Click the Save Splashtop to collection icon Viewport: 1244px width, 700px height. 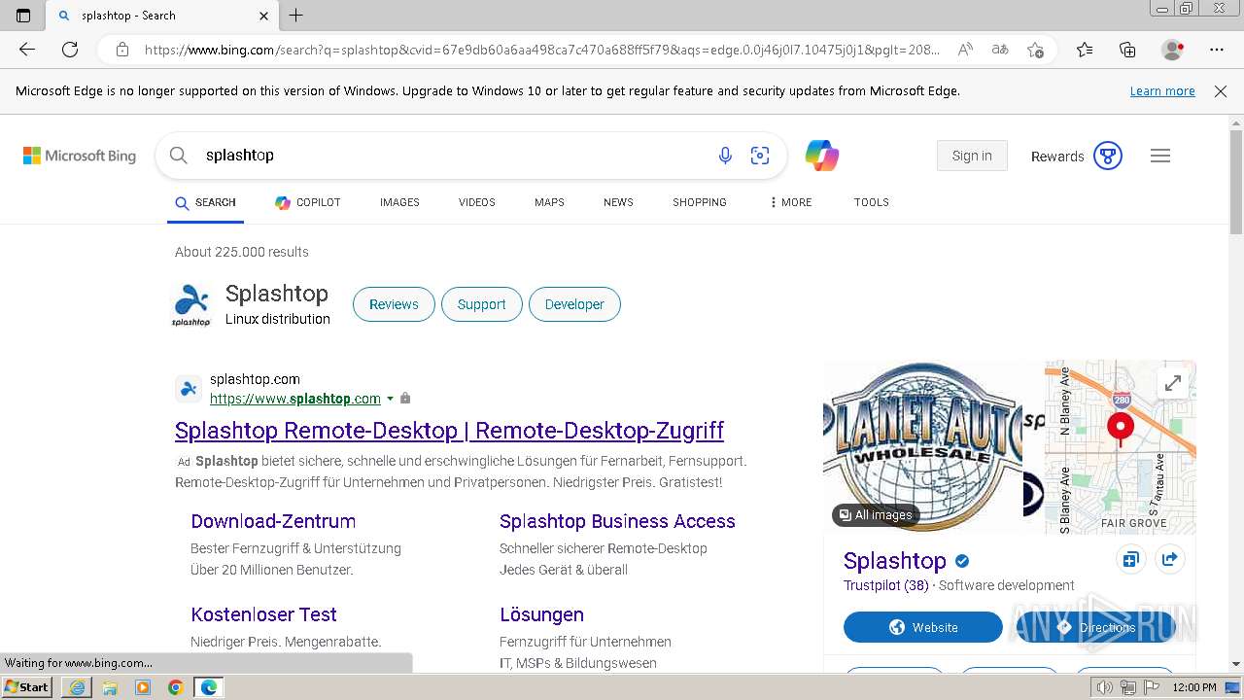pyautogui.click(x=1130, y=559)
